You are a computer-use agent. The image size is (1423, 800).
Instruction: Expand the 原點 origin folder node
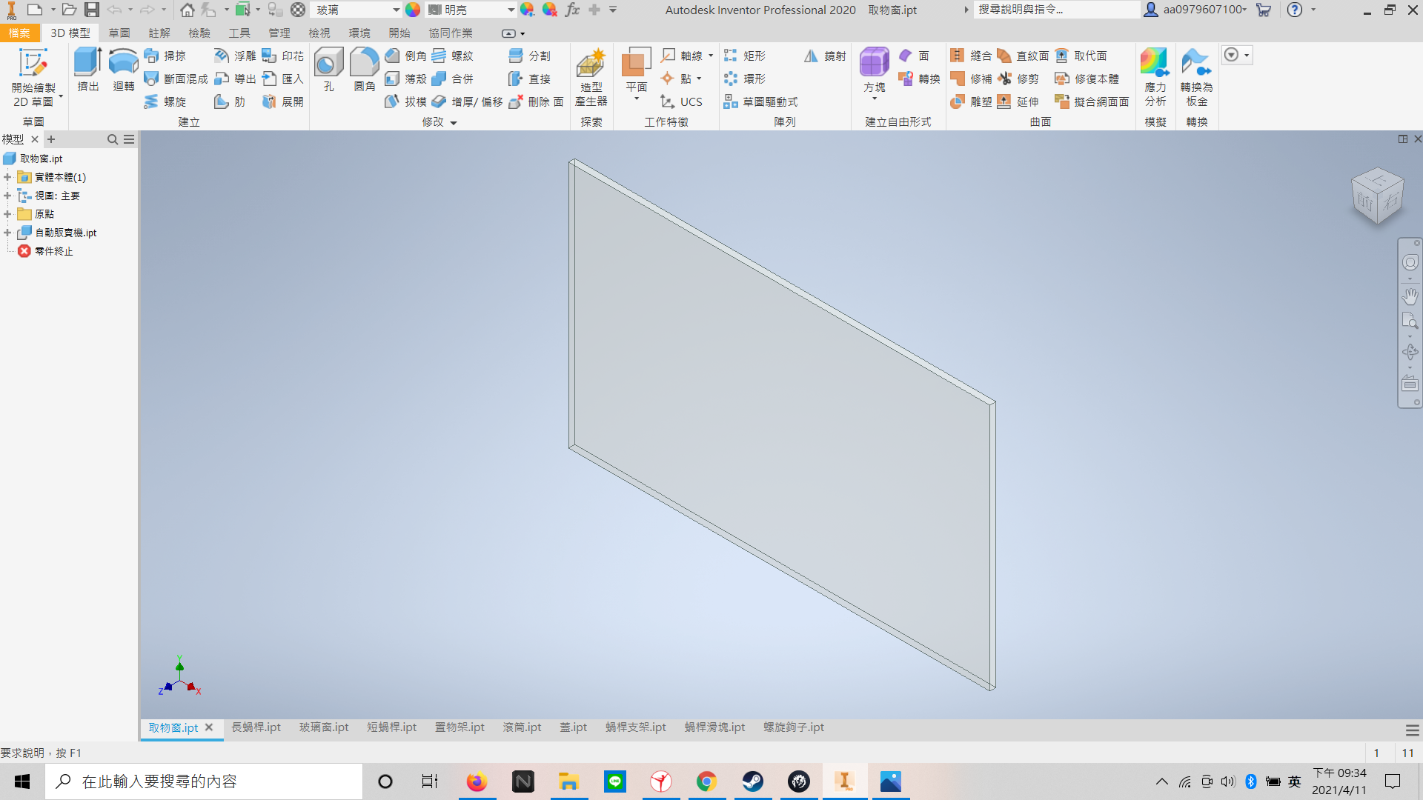click(x=7, y=214)
